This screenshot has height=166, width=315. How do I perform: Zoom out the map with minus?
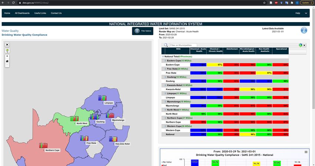pos(7,65)
